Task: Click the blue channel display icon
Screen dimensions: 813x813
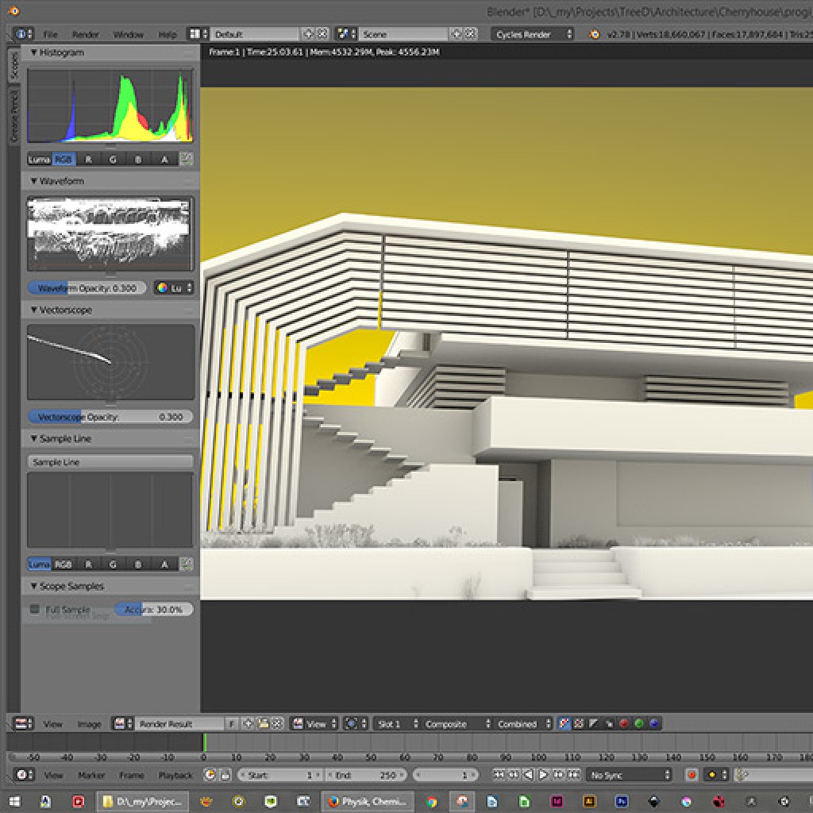Action: click(654, 723)
